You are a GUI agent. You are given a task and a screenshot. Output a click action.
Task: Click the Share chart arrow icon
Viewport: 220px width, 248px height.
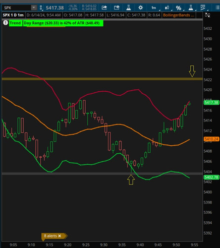coord(104,7)
